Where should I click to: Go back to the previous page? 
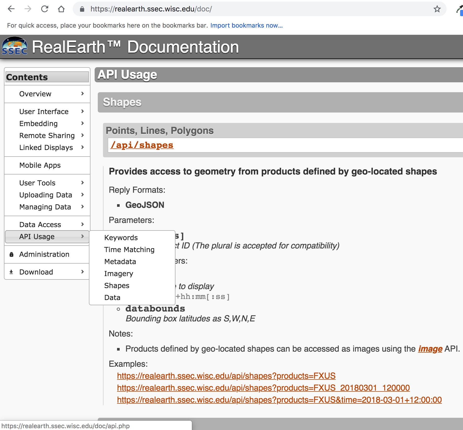coord(11,9)
